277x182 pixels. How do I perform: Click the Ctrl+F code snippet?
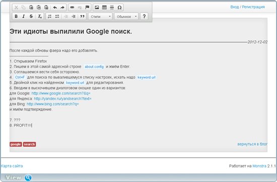20,77
